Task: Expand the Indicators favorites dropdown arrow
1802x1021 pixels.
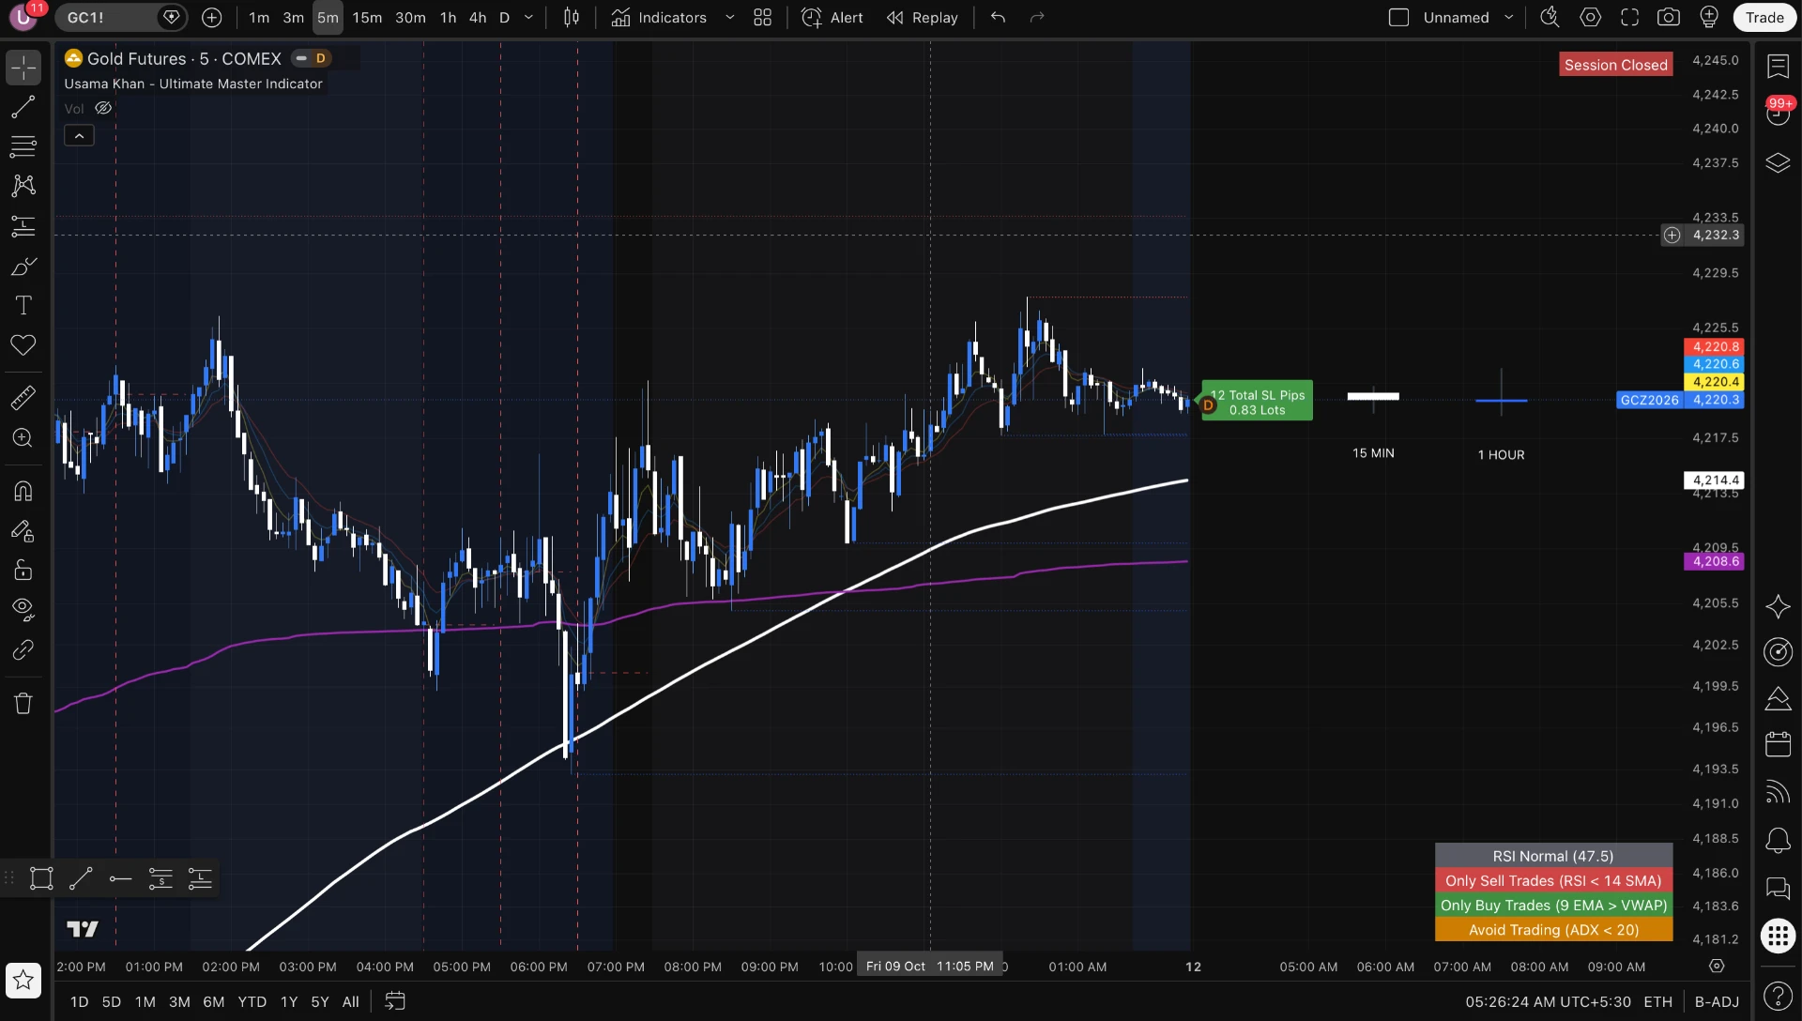Action: coord(729,17)
